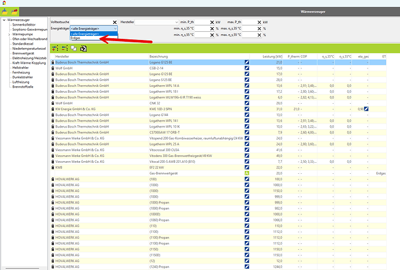Click lock icon on Vitocal 200-S row
Image resolution: width=400 pixels, height=270 pixels.
pos(53,162)
